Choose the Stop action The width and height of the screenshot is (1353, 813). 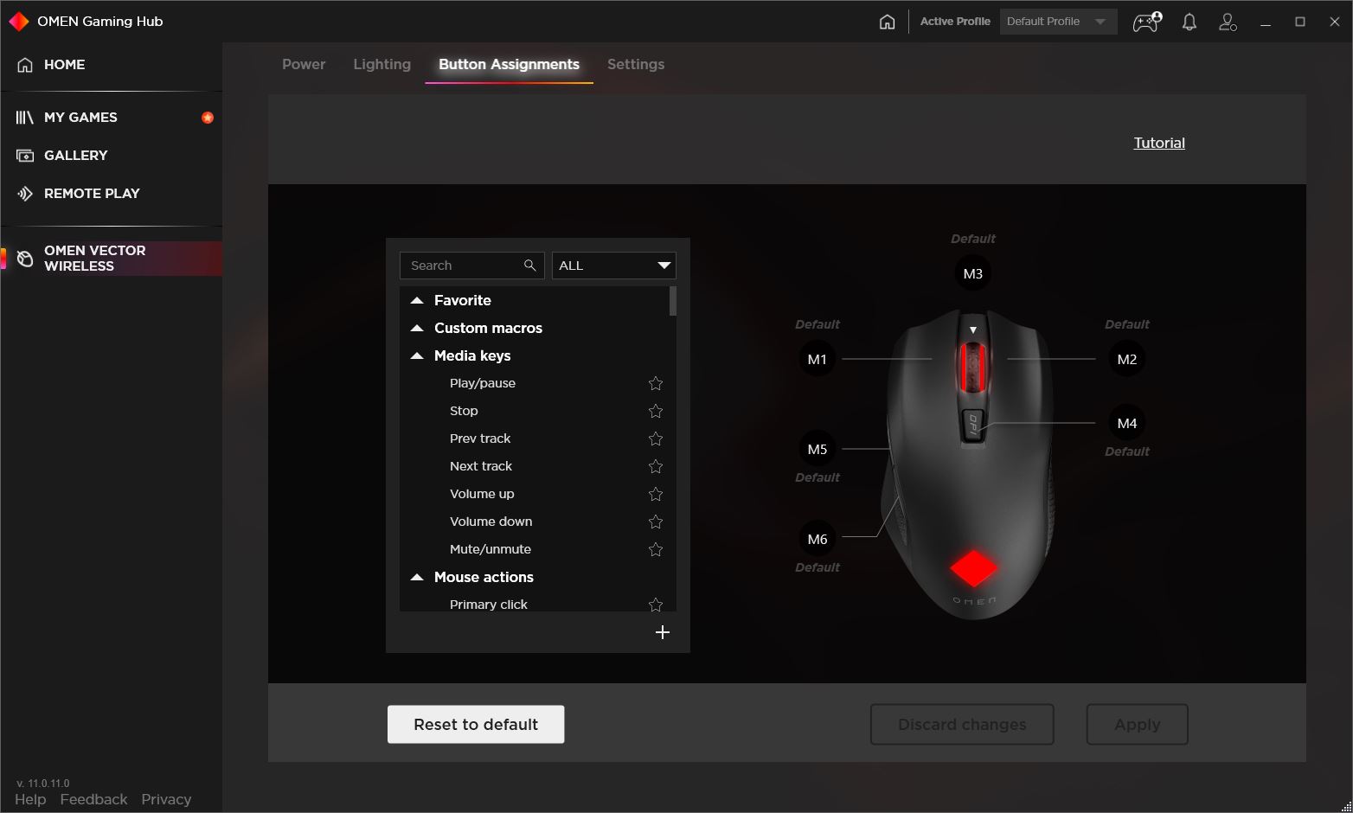click(464, 411)
